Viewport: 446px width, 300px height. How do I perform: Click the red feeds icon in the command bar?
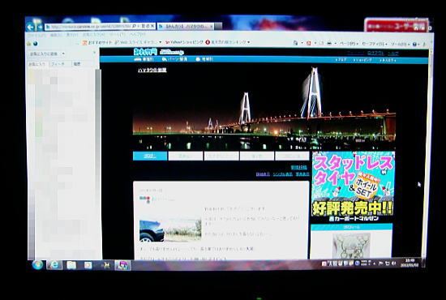[x=308, y=43]
